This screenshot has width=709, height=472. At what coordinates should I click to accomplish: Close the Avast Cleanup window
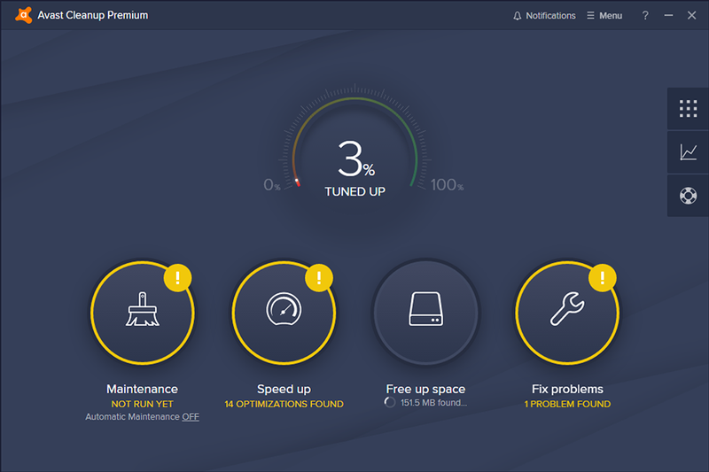pyautogui.click(x=691, y=15)
